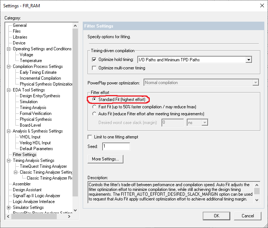The height and width of the screenshot is (228, 268).
Task: Select Formal Verification item
Action: tap(36, 113)
